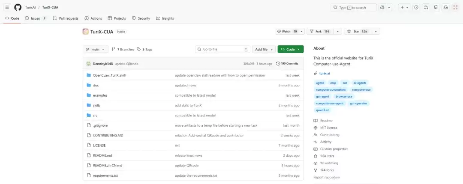Open the Create new plus dropdown
Image resolution: width=463 pixels, height=184 pixels.
point(404,7)
